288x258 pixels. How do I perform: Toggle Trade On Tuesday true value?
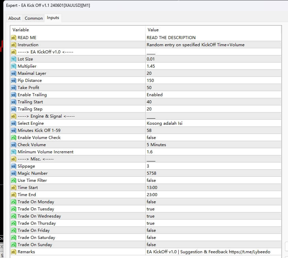tap(151, 209)
